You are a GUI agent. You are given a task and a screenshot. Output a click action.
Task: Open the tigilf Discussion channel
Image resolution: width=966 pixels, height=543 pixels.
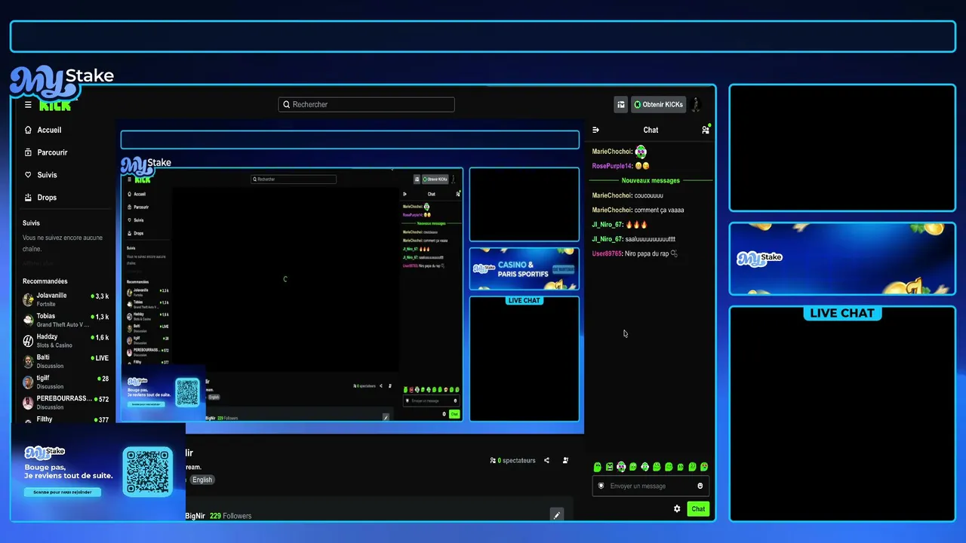(x=66, y=382)
